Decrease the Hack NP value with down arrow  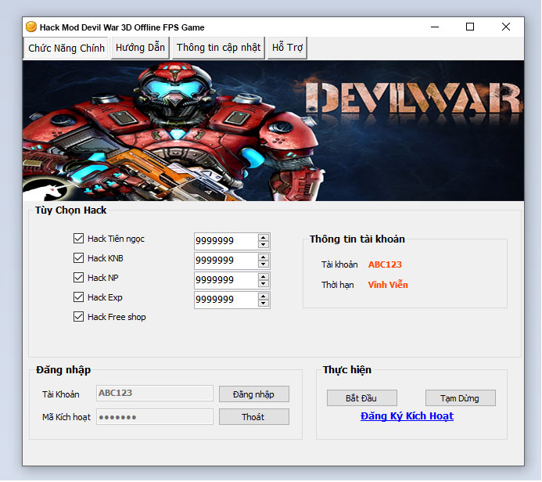coord(264,284)
